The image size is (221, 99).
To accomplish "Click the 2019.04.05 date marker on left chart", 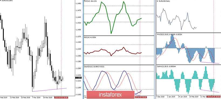I will (x=61, y=97).
